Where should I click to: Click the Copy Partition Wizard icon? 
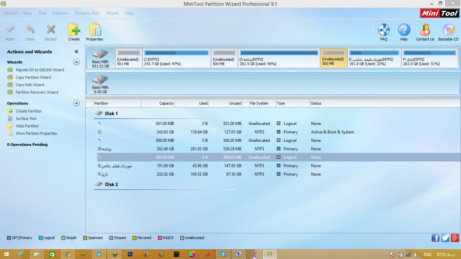(10, 77)
